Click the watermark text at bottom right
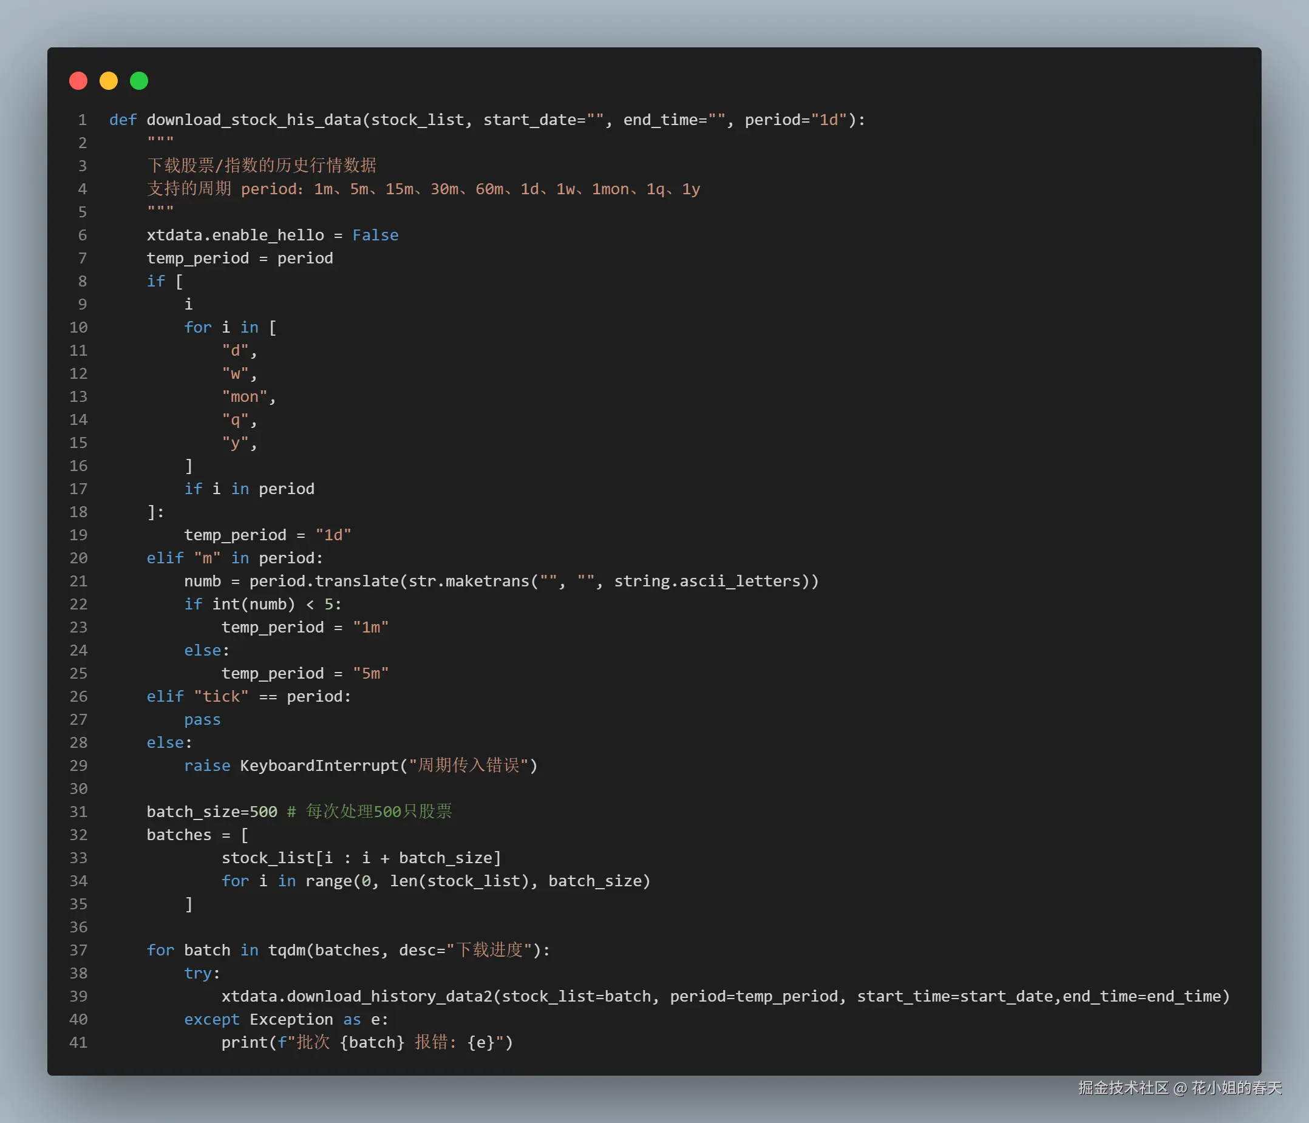Screen dimensions: 1309x1123 [x=1180, y=1088]
